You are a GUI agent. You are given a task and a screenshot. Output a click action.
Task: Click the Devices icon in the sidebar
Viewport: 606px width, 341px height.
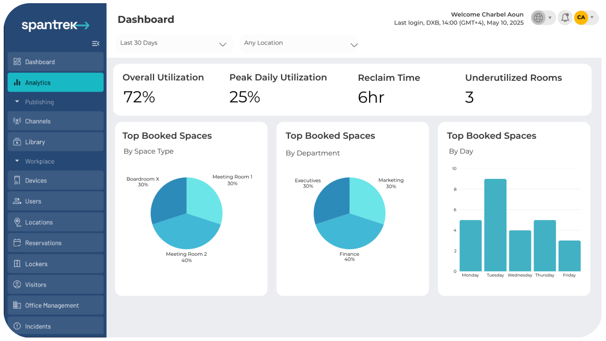coord(17,181)
